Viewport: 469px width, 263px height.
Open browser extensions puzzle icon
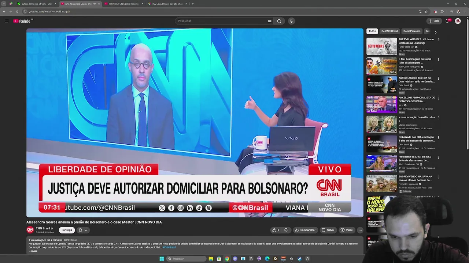pyautogui.click(x=442, y=11)
